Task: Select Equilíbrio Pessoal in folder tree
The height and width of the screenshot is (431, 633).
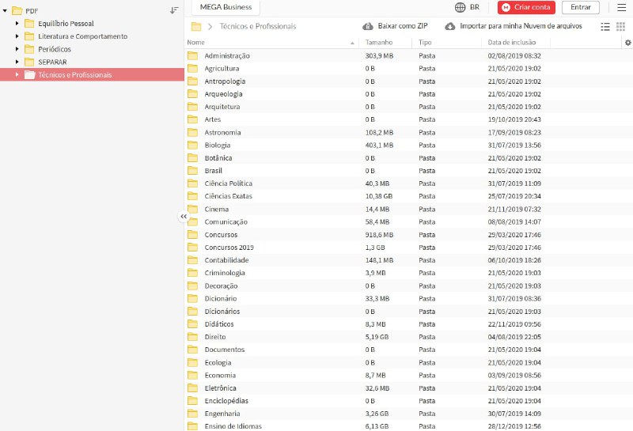Action: 66,24
